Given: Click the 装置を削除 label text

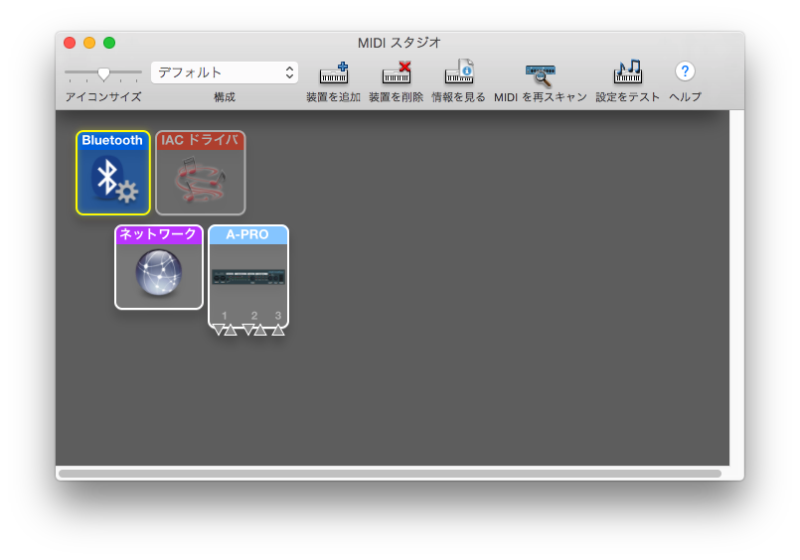Looking at the screenshot, I should (396, 97).
